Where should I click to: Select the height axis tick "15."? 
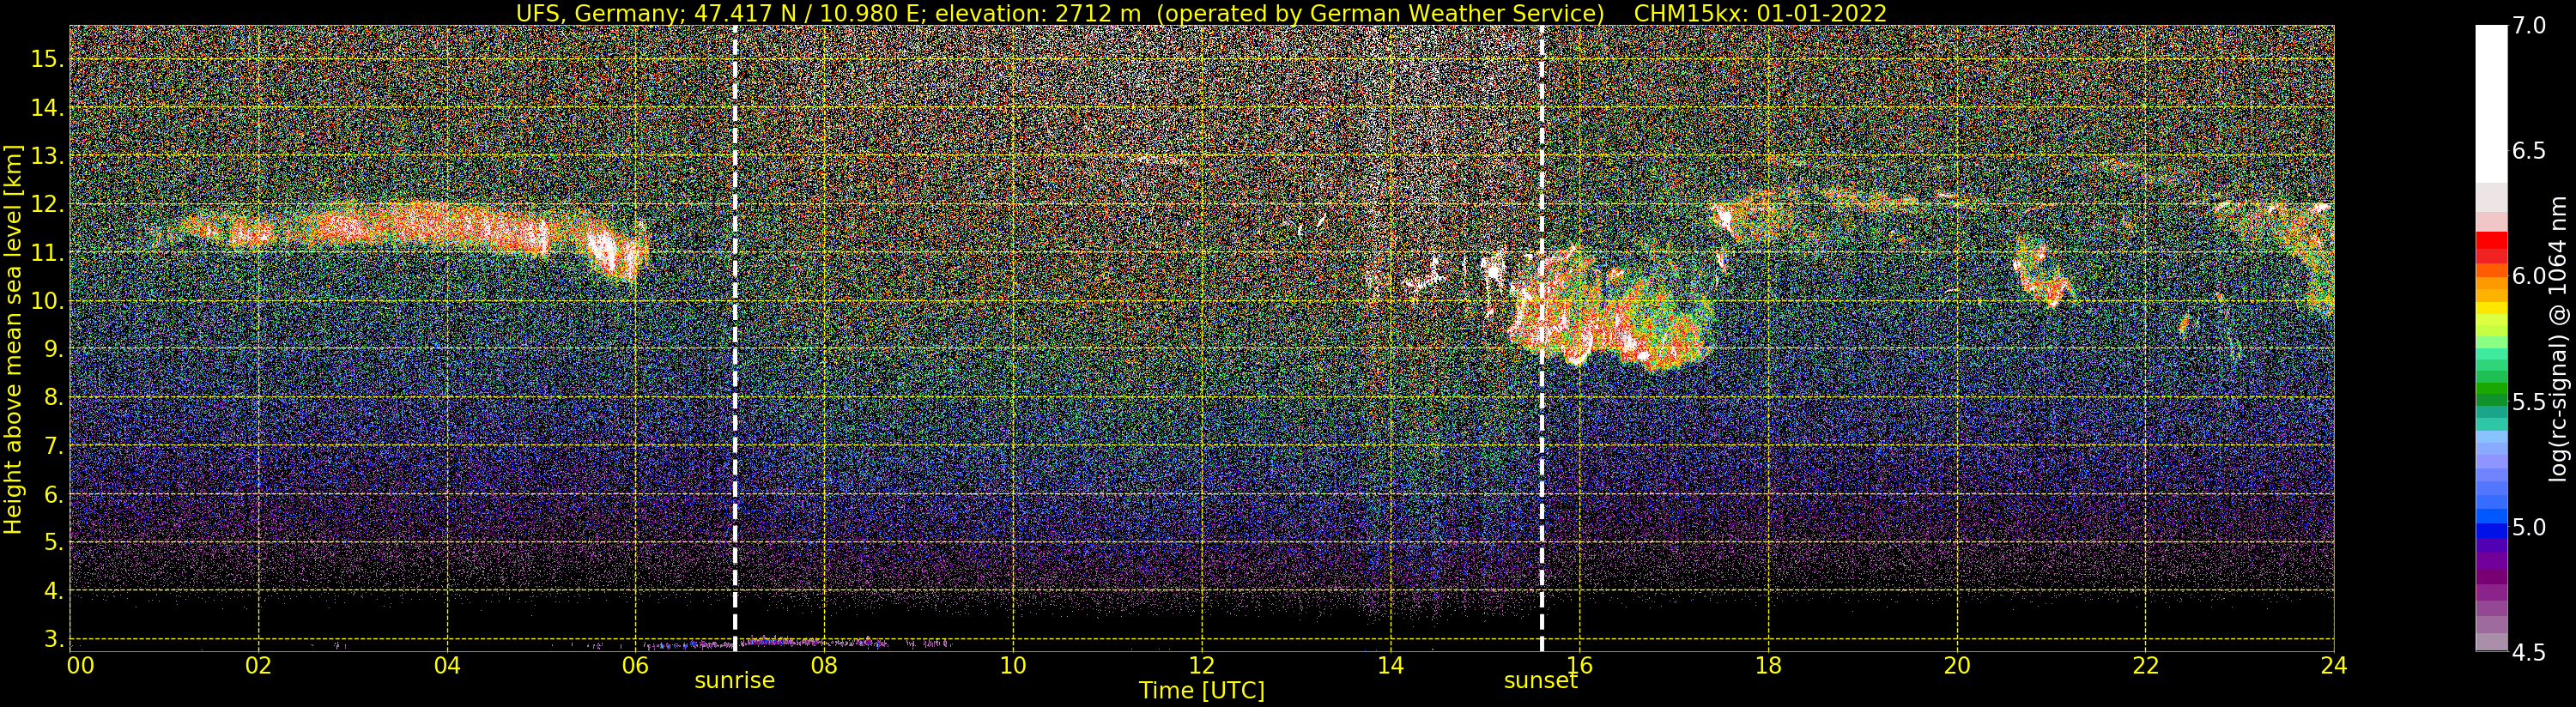(x=46, y=59)
